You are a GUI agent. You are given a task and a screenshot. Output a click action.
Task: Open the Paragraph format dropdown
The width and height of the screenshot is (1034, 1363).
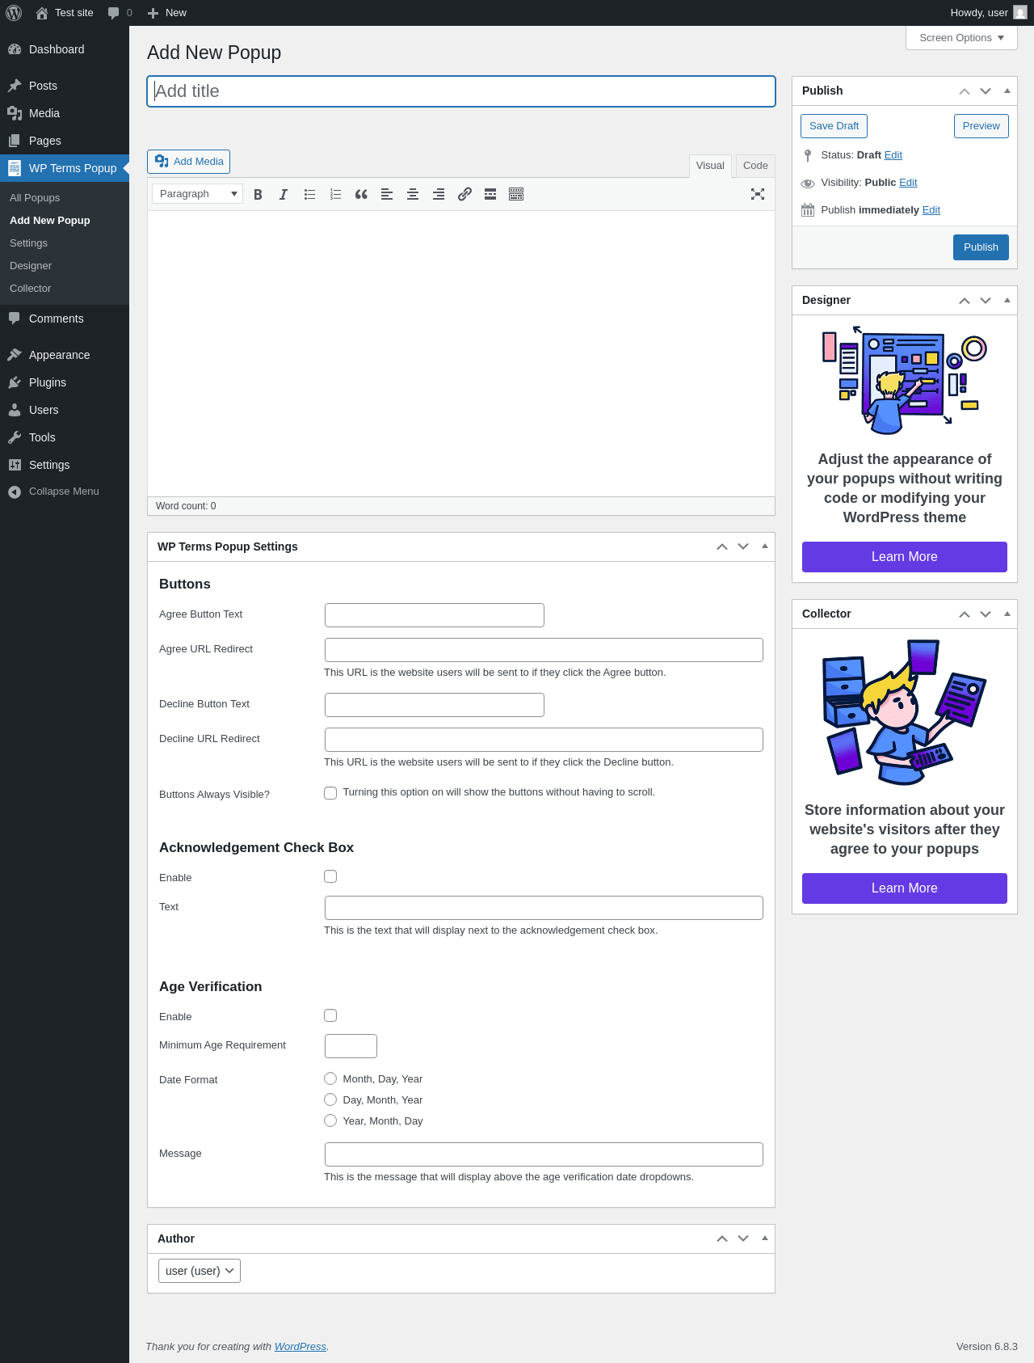[198, 194]
